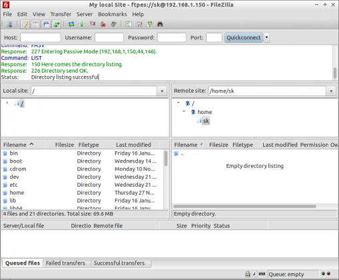Image resolution: width=339 pixels, height=280 pixels.
Task: Click the Host input field
Action: coord(41,37)
